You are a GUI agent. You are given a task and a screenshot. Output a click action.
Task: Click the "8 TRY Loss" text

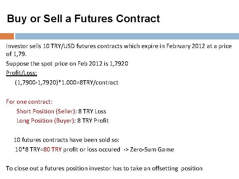tap(92, 111)
